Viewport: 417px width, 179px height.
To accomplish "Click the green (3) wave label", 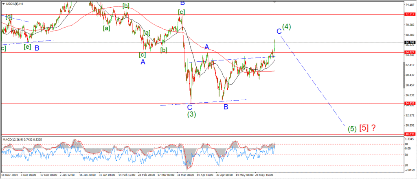I will (x=191, y=114).
